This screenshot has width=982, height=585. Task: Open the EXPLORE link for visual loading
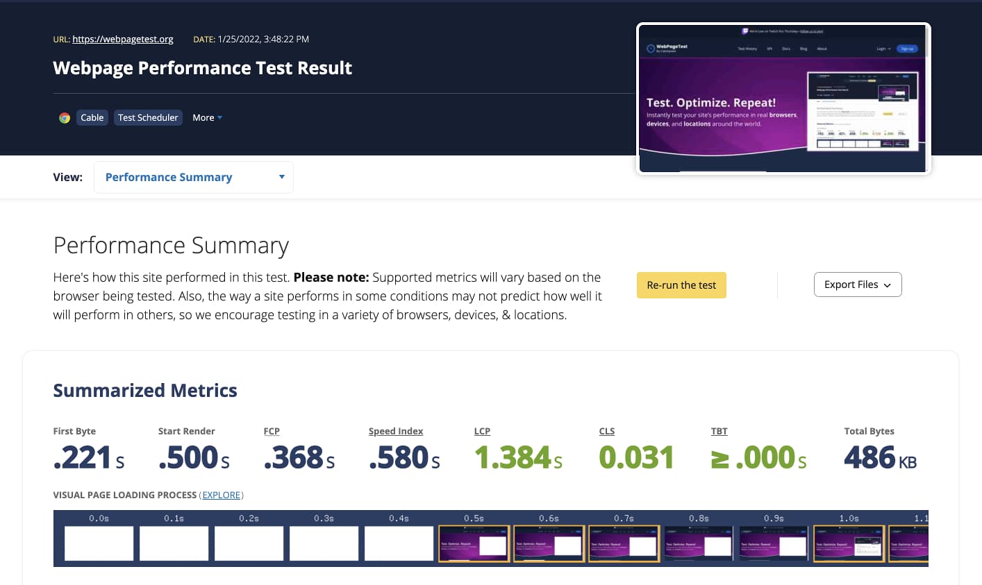pos(221,495)
